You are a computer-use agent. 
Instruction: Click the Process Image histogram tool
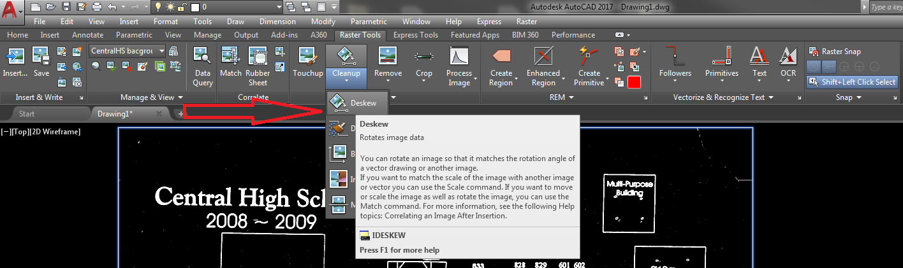click(x=459, y=66)
